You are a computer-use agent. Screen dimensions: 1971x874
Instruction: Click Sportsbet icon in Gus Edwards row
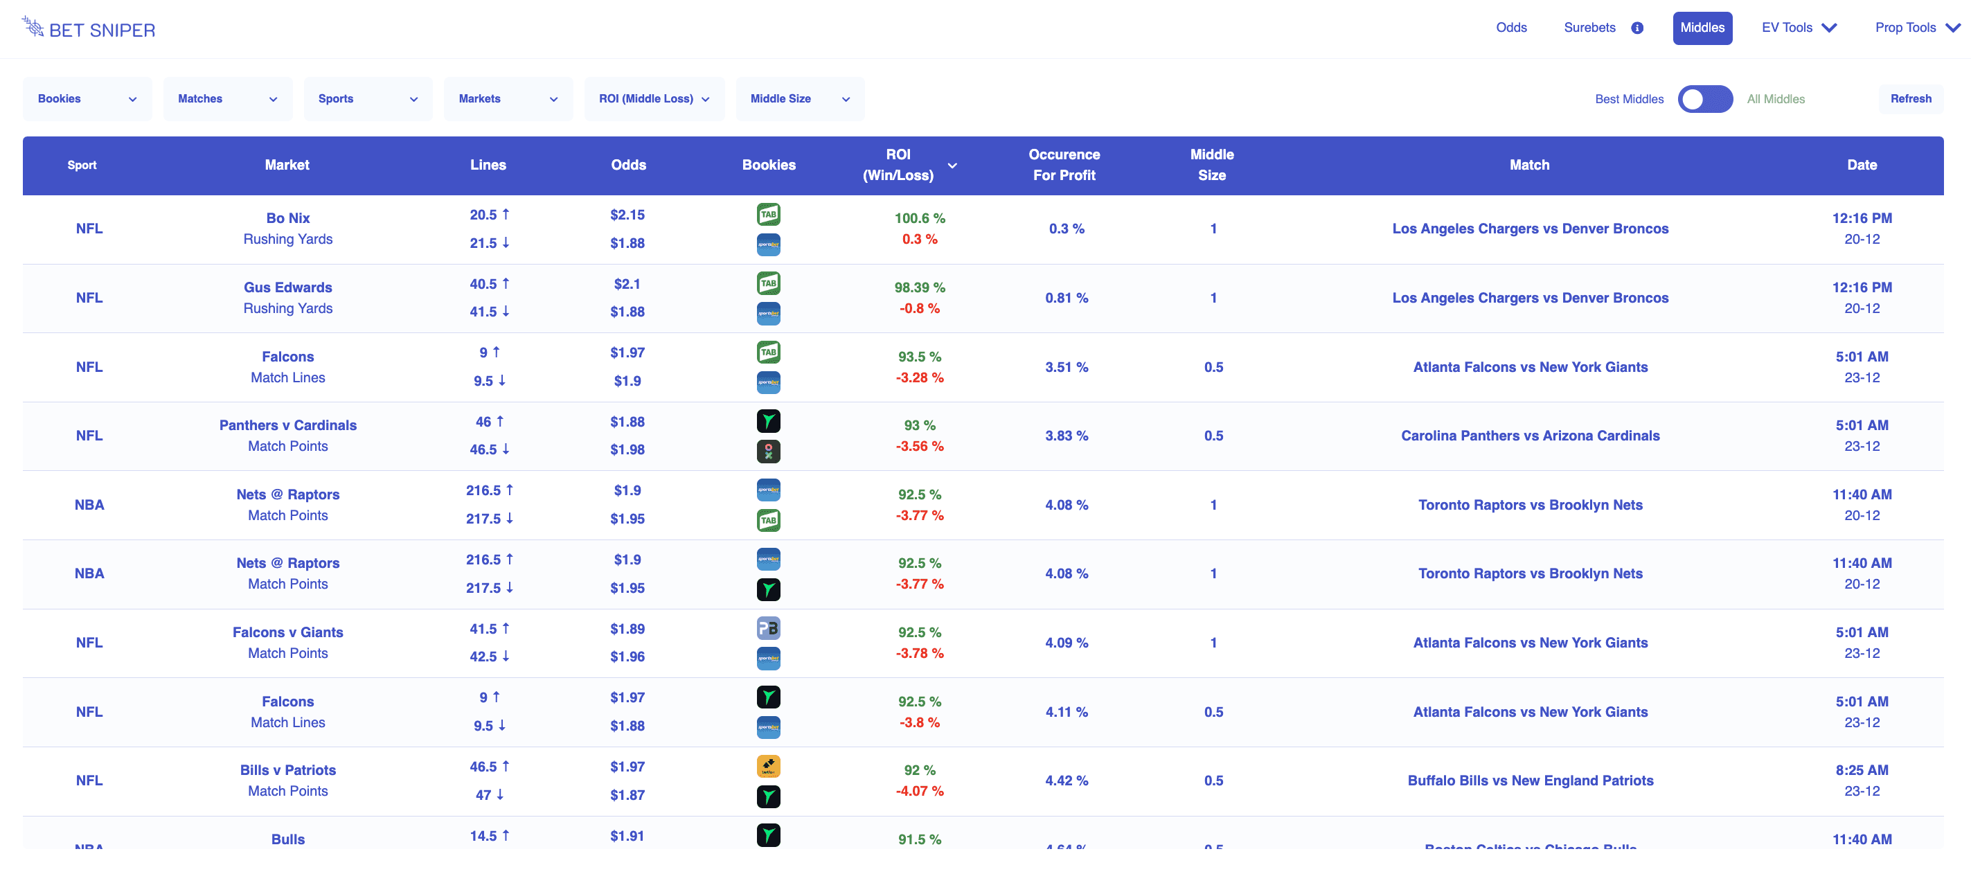pos(768,313)
